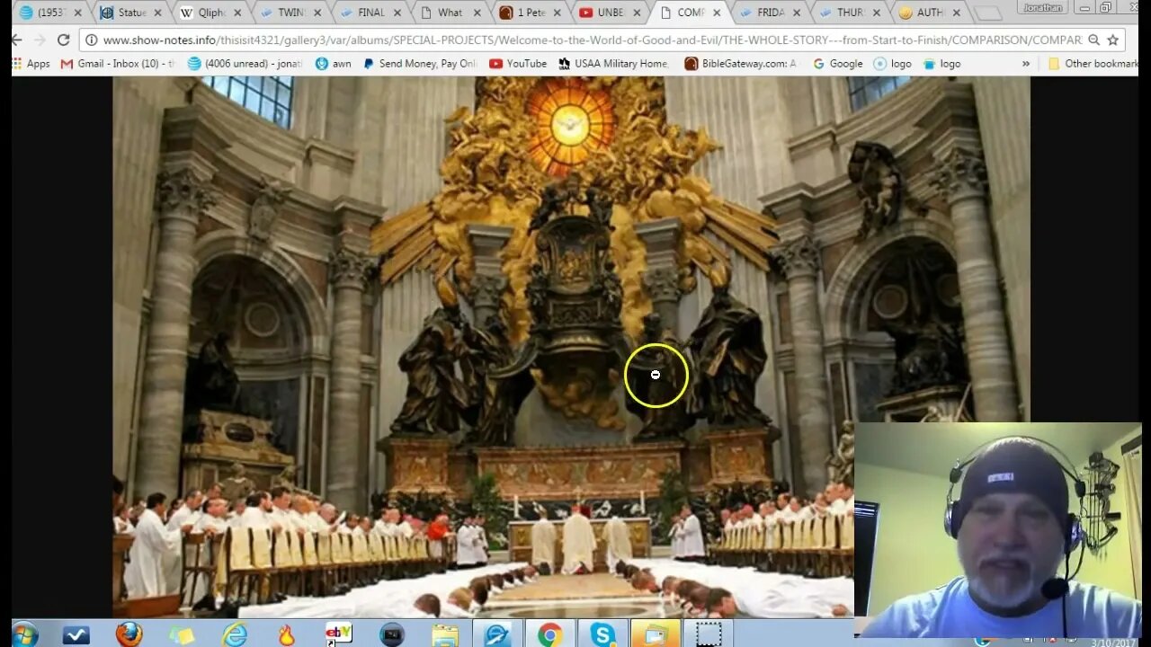Switch to the 'THUR' tab
Screen dimensions: 1151x647
(x=848, y=13)
